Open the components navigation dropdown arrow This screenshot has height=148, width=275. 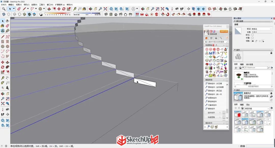243,68
